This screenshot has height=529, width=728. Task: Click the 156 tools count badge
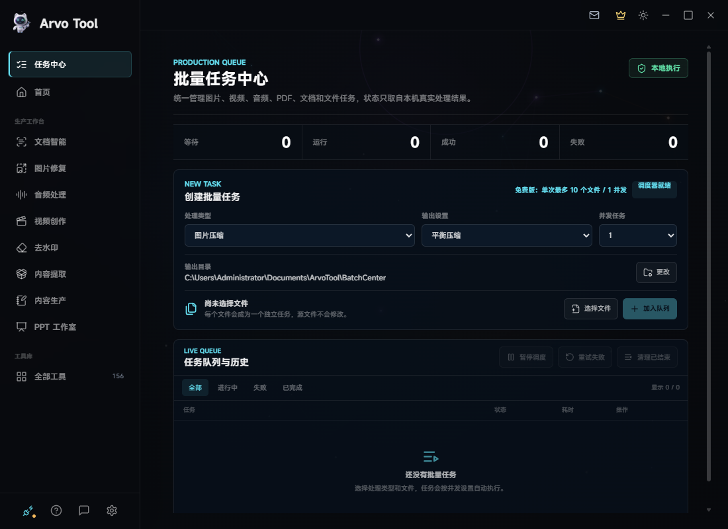(118, 376)
